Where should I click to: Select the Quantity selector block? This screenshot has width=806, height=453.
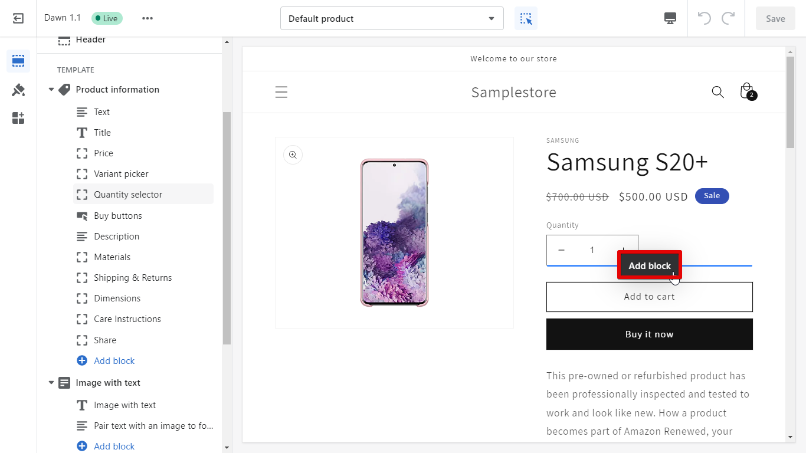143,195
